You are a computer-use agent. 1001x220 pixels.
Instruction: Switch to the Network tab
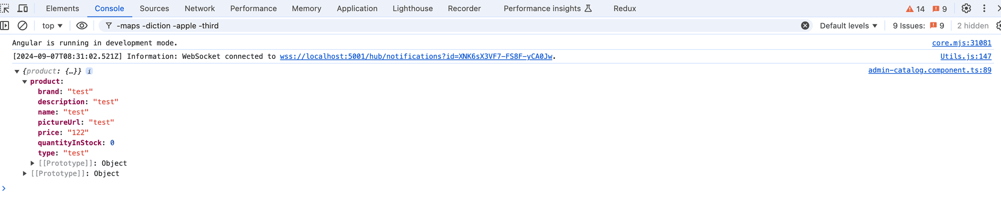coord(199,8)
